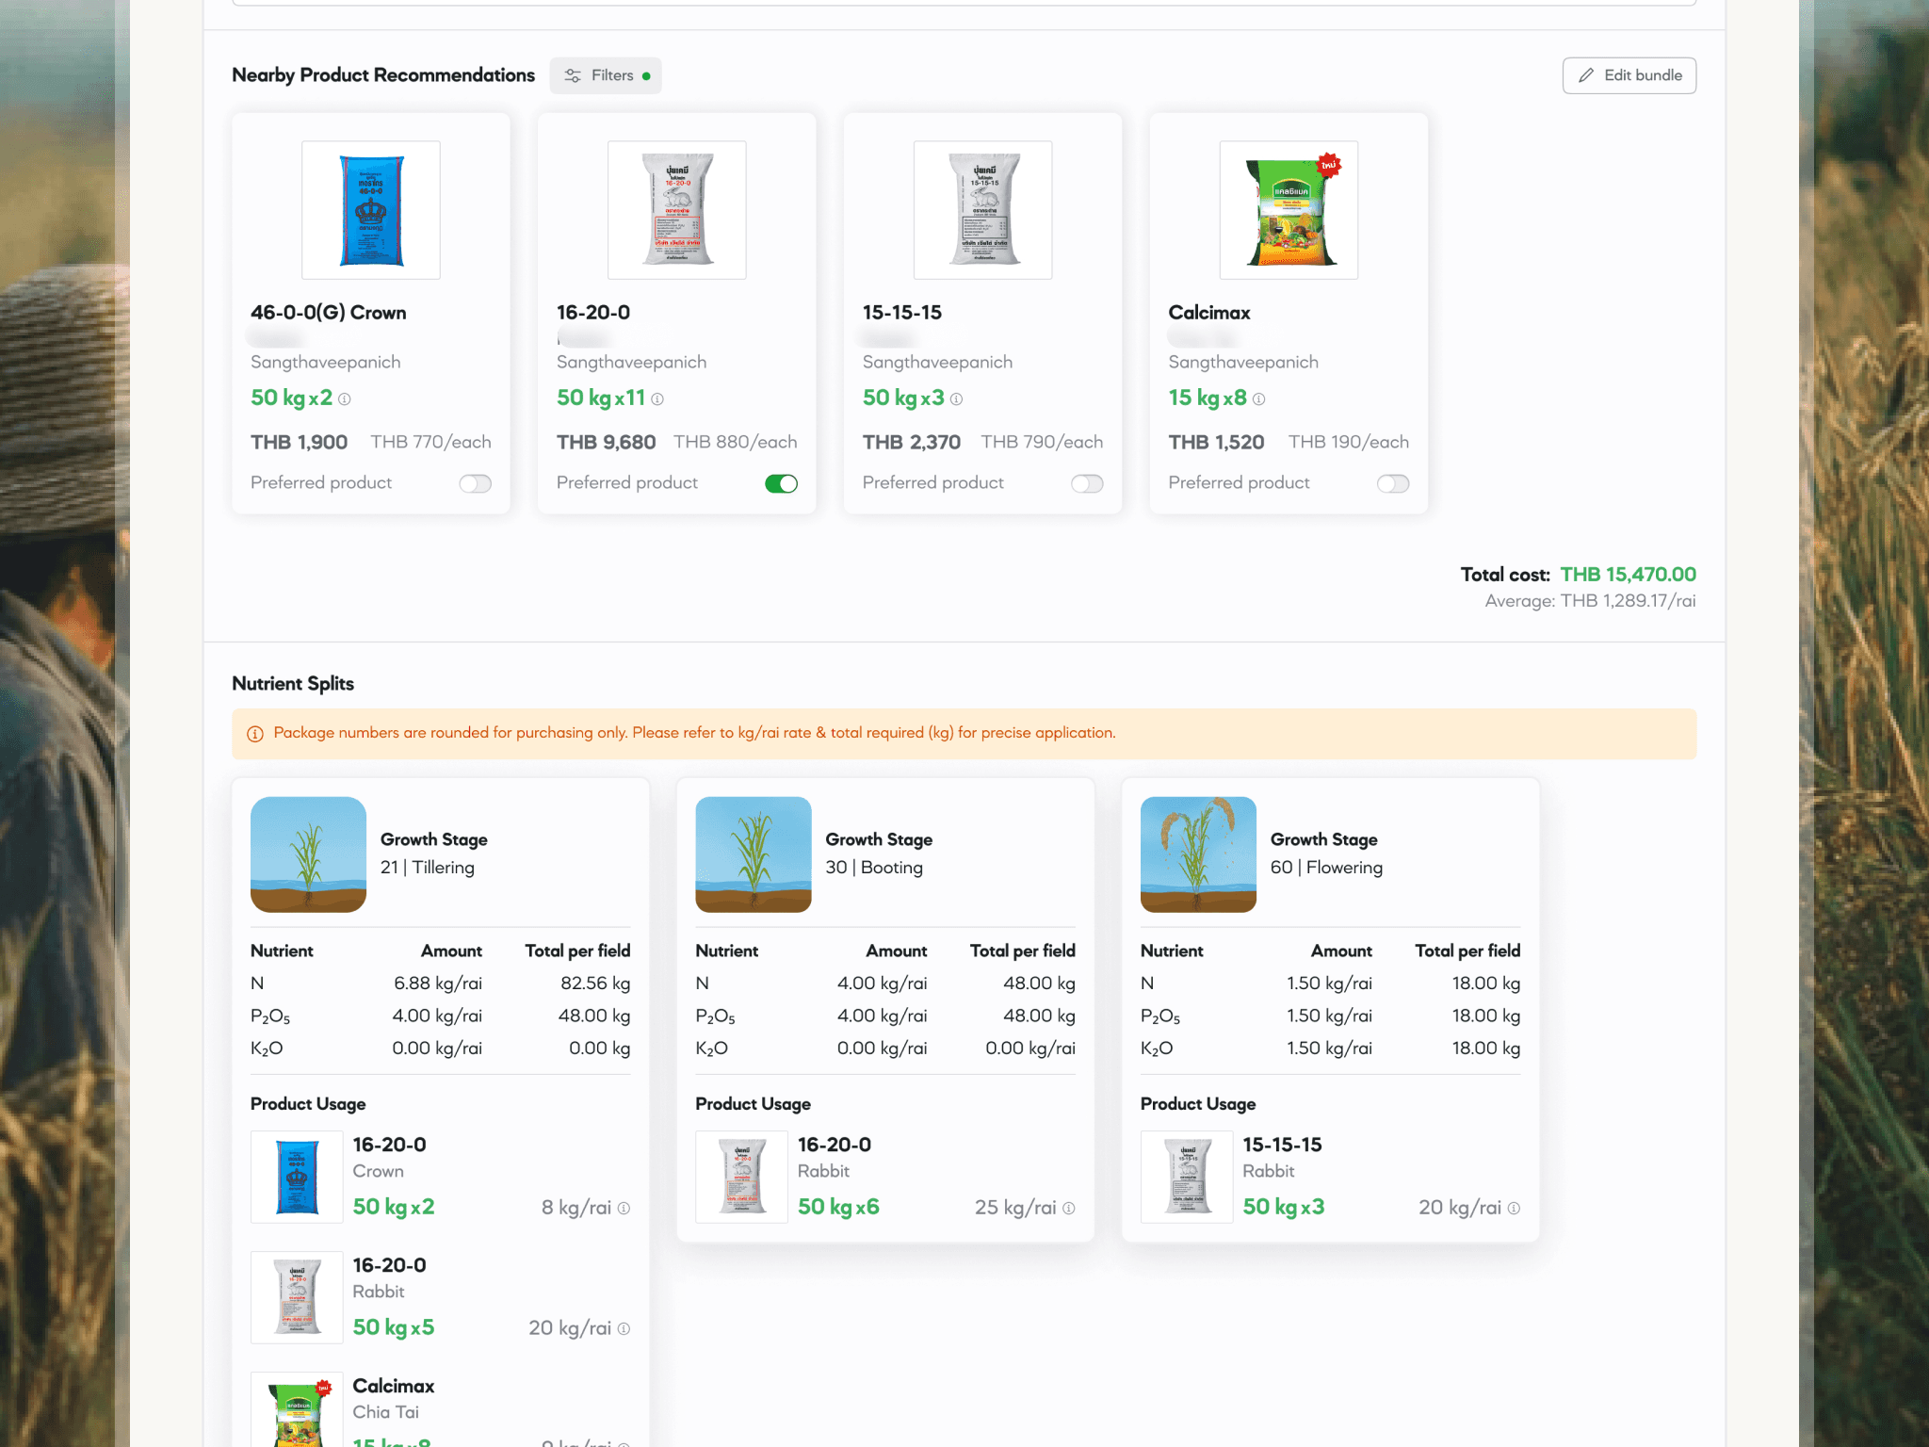Click info icon next to 20 kg/rai Flowering usage
1929x1447 pixels.
tap(1514, 1209)
